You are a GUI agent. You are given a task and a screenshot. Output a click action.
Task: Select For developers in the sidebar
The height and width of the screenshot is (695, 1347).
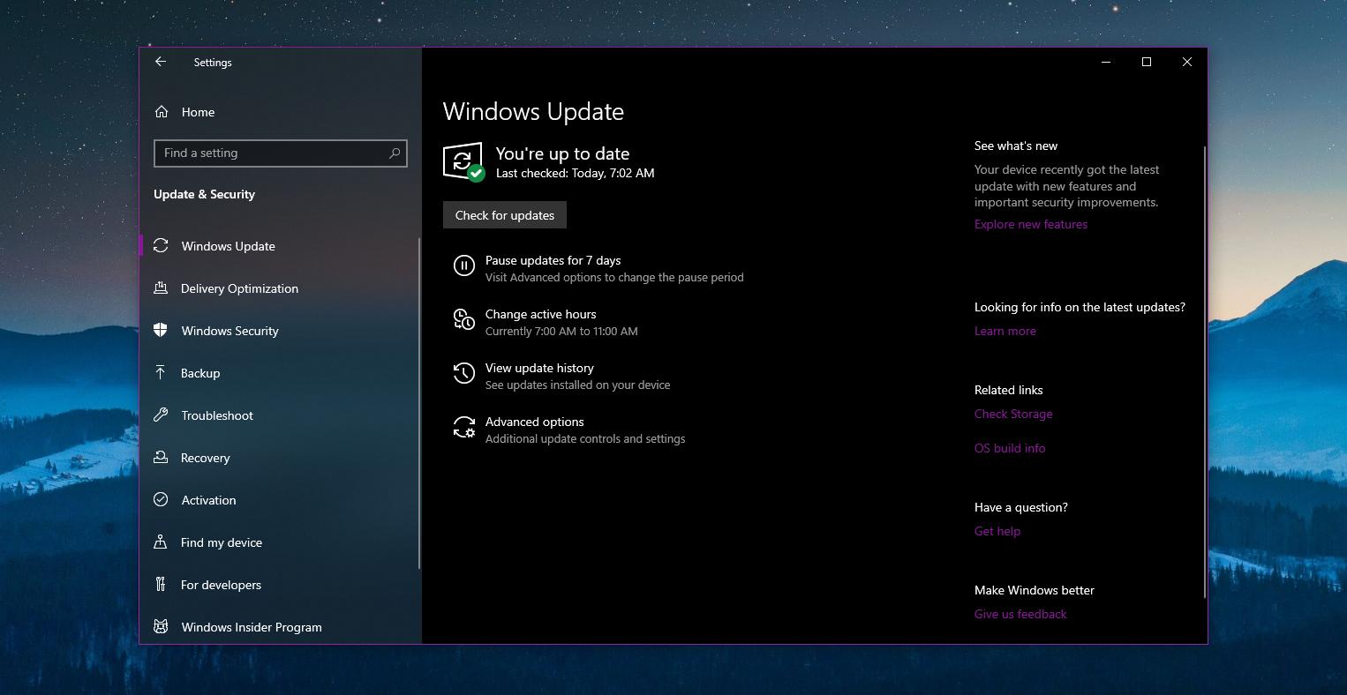pyautogui.click(x=221, y=585)
